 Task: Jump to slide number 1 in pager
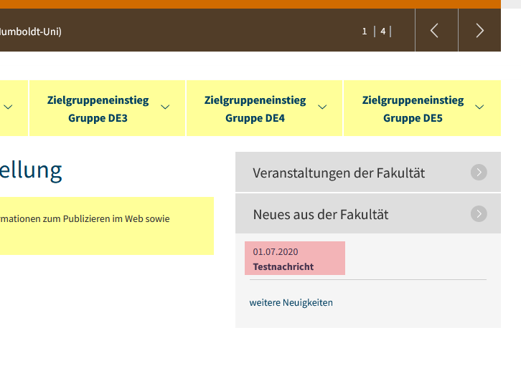(x=365, y=32)
